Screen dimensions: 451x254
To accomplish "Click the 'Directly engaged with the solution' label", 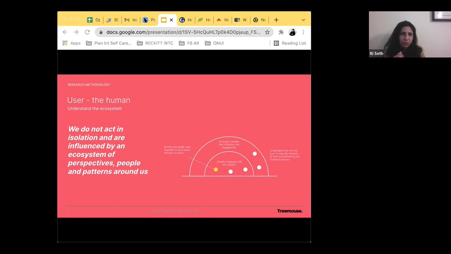I will pyautogui.click(x=229, y=163).
